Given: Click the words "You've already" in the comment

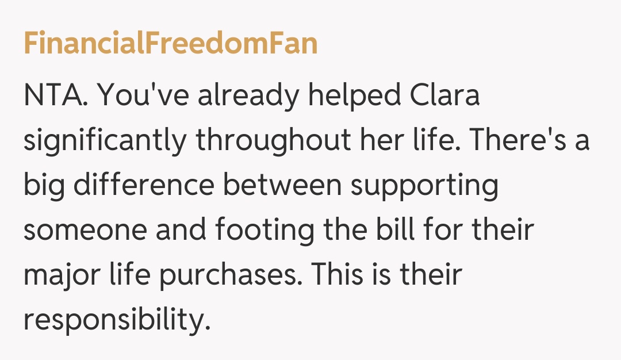Looking at the screenshot, I should (x=197, y=95).
